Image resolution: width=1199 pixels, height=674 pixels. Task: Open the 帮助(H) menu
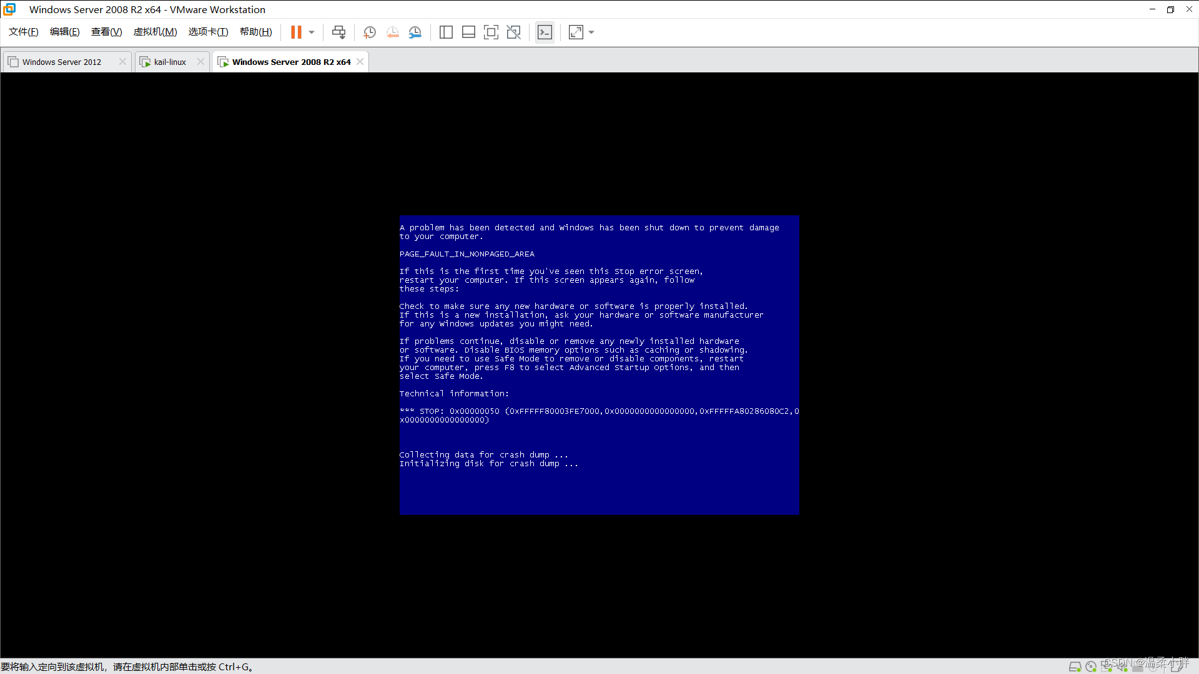(256, 32)
